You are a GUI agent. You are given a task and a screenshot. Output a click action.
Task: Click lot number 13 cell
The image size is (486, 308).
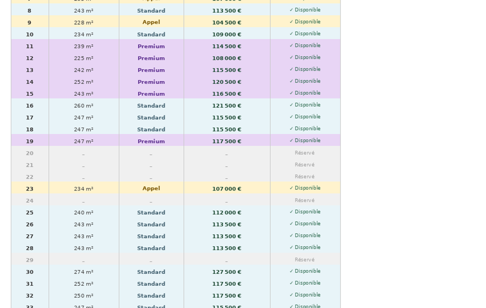point(29,70)
